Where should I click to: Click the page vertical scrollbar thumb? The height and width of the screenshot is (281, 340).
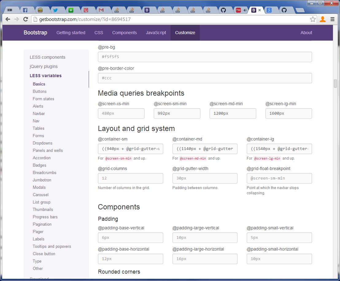335,83
